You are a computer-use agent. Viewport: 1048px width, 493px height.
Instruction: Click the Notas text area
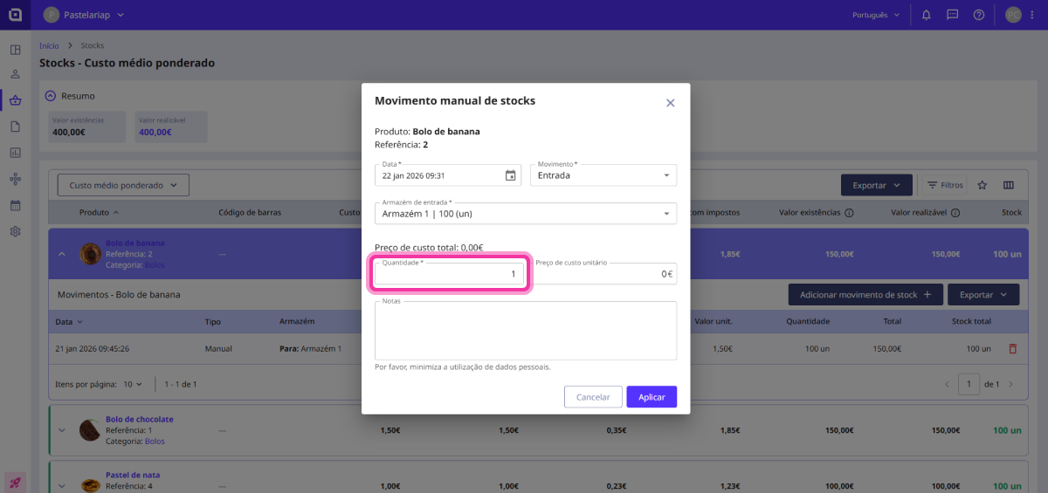pos(526,331)
